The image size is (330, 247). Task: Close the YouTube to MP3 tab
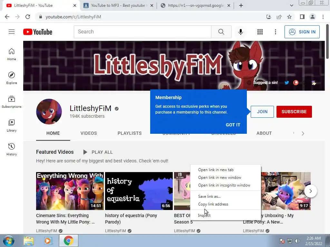click(152, 5)
